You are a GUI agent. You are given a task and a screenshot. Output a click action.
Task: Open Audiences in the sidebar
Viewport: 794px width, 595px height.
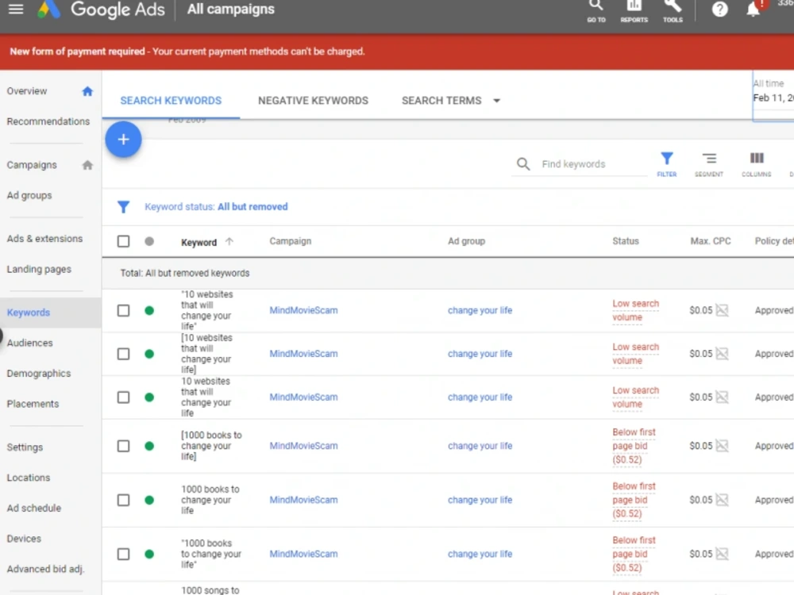[30, 343]
